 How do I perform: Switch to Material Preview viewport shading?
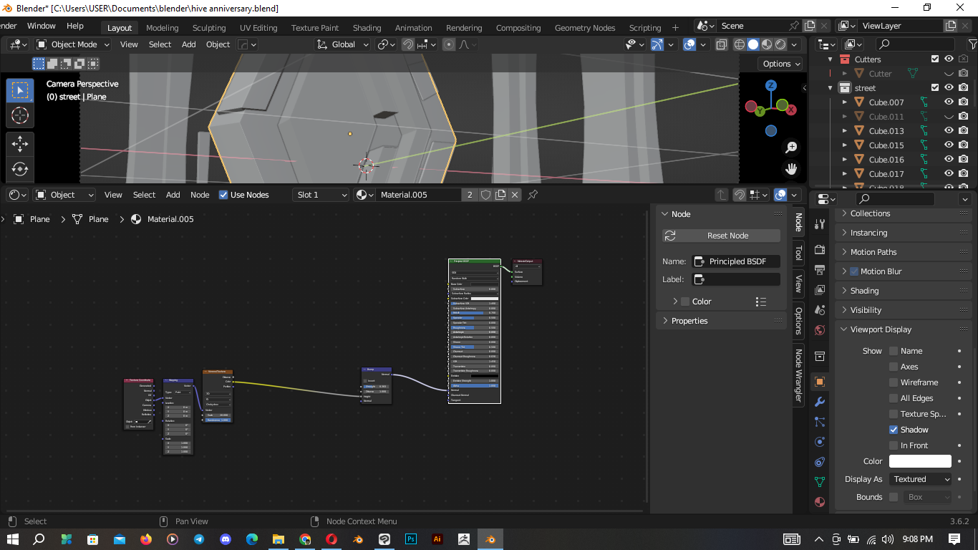[767, 44]
